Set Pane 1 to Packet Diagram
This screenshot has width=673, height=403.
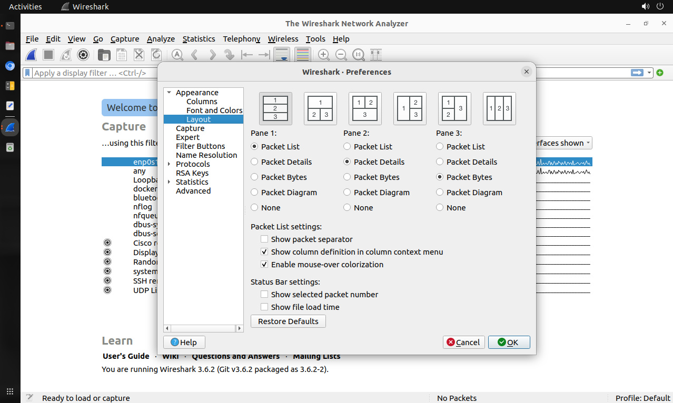tap(255, 193)
